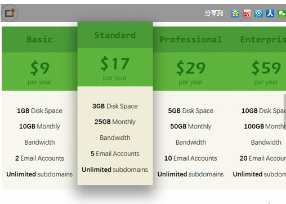Select the Enterprise plan header
Screen dimensions: 286x204
[263, 39]
